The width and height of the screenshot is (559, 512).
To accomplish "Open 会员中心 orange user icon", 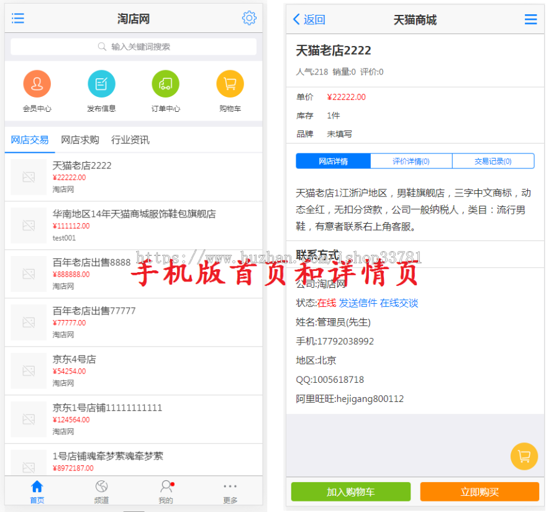I will [x=37, y=84].
